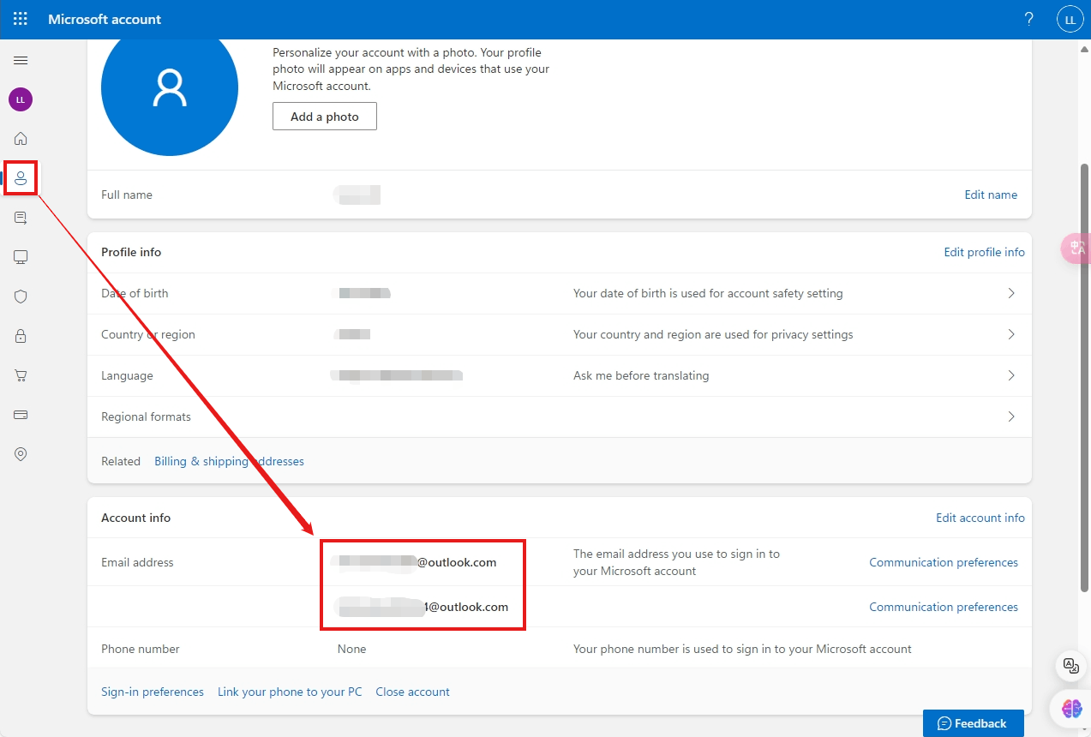Viewport: 1091px width, 737px height.
Task: Open the Sign-in preferences link
Action: tap(153, 692)
